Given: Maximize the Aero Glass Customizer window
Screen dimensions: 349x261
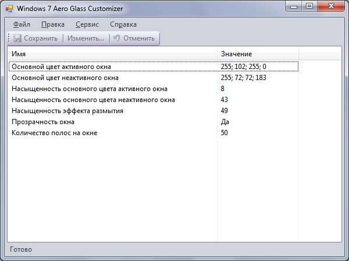Looking at the screenshot, I should (309, 6).
